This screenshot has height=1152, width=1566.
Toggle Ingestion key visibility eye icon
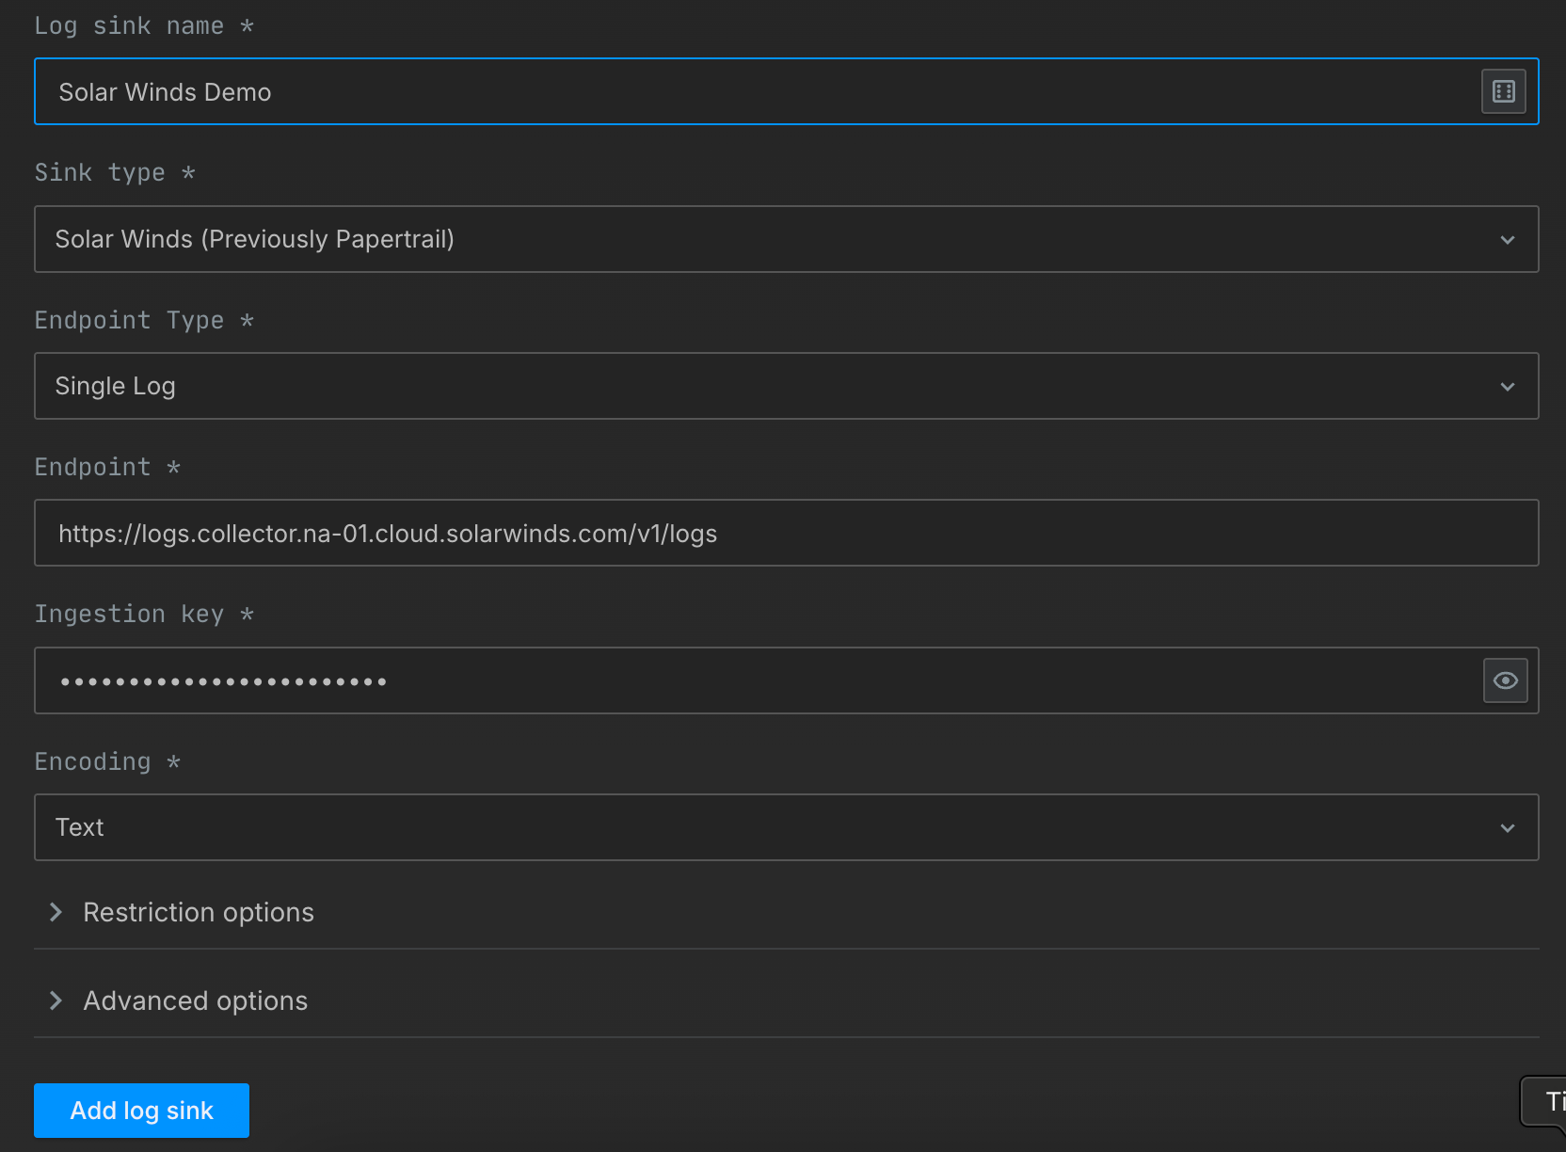pos(1505,680)
